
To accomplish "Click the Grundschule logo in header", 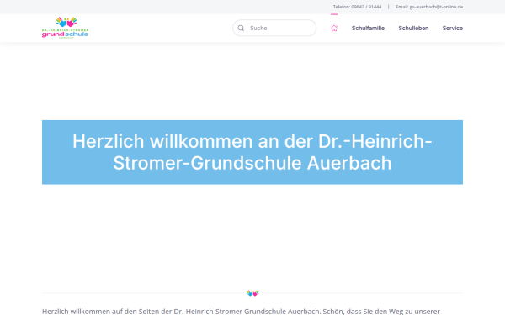I will 65,28.
